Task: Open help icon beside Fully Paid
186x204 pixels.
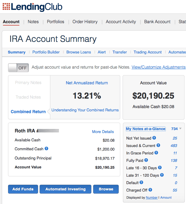Action: click(x=146, y=160)
